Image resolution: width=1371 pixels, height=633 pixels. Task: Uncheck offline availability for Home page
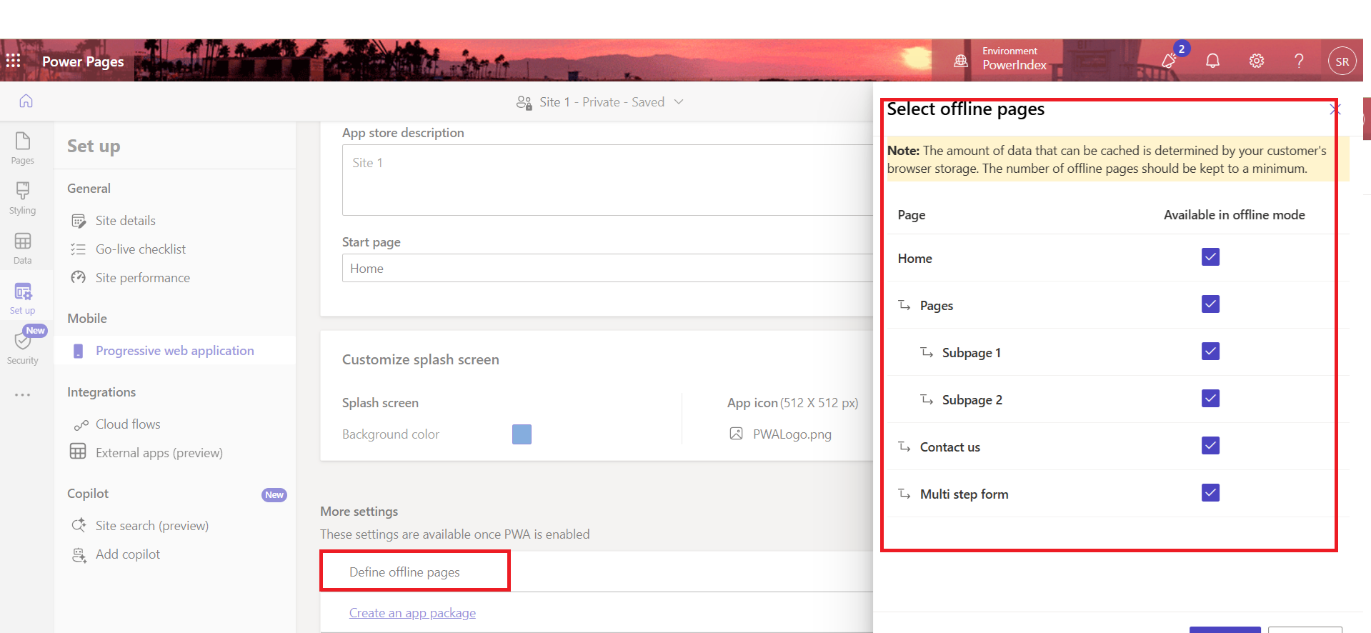click(1210, 257)
